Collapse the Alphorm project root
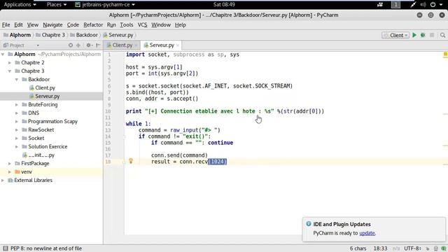Viewport: 448px width, 252px height. [x=3, y=55]
